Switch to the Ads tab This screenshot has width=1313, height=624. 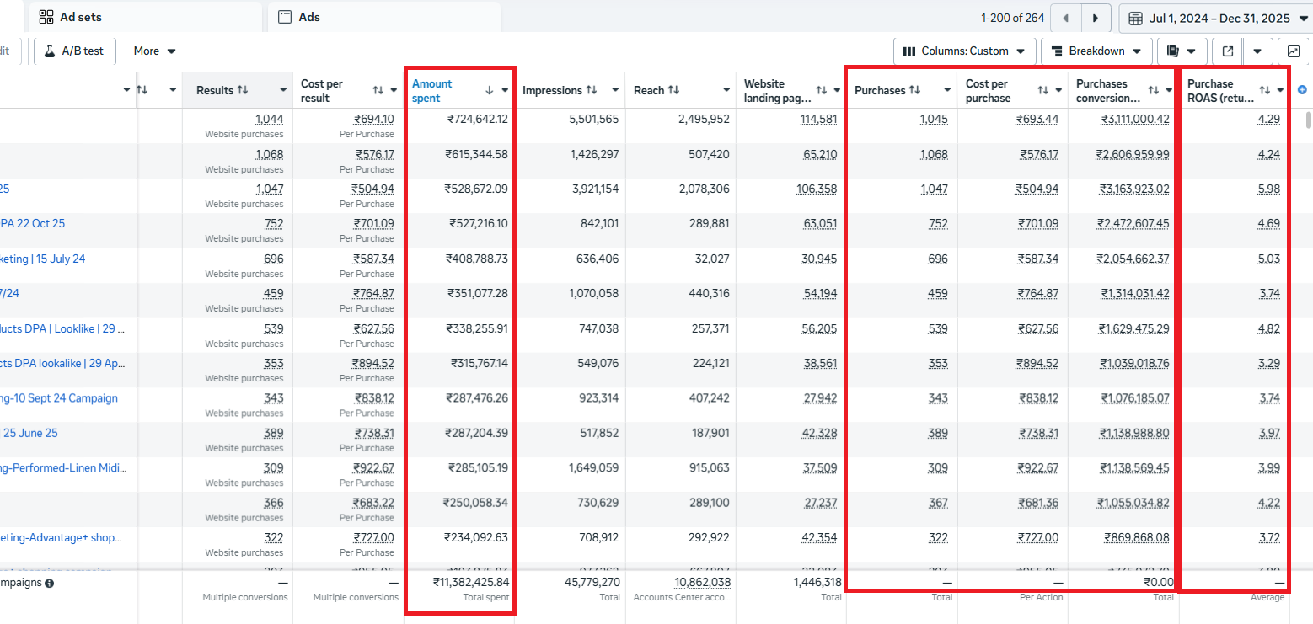coord(308,17)
